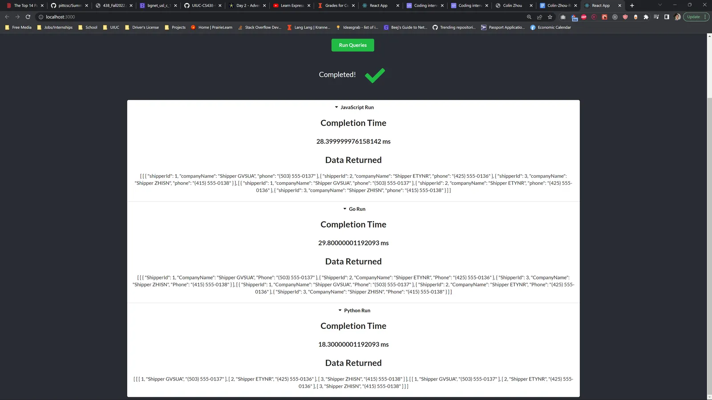Open a new browser tab
Viewport: 712px width, 400px height.
tap(632, 5)
